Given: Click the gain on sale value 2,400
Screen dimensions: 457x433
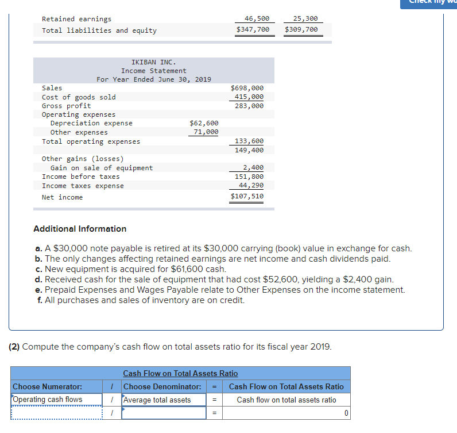Looking at the screenshot, I should (x=253, y=167).
